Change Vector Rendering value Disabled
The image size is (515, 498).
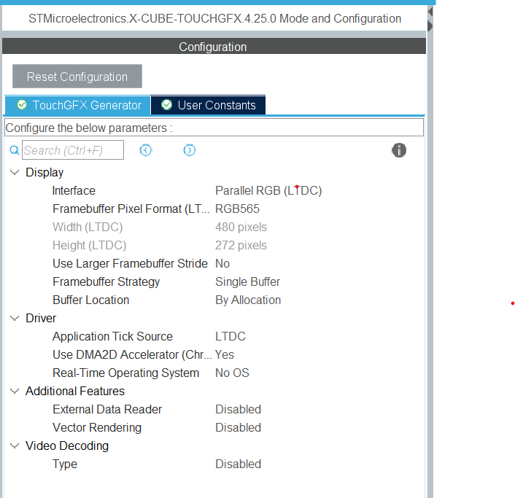(238, 427)
